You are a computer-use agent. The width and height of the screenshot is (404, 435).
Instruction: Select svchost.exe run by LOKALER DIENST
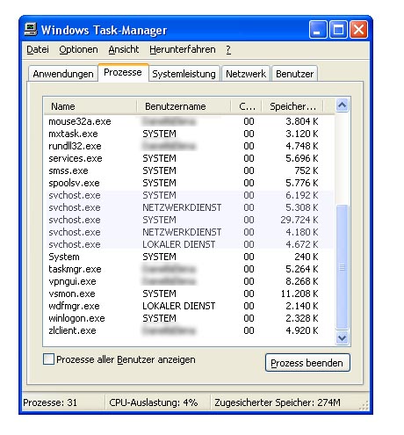(189, 244)
